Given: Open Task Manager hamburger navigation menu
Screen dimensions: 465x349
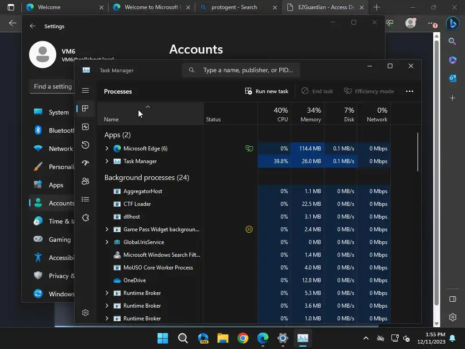Looking at the screenshot, I should 85,90.
